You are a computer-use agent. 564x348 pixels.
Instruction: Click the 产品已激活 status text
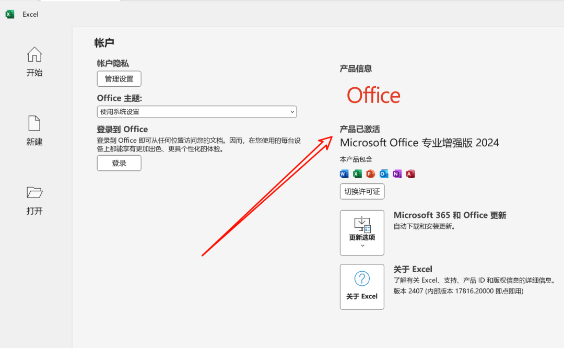(360, 129)
